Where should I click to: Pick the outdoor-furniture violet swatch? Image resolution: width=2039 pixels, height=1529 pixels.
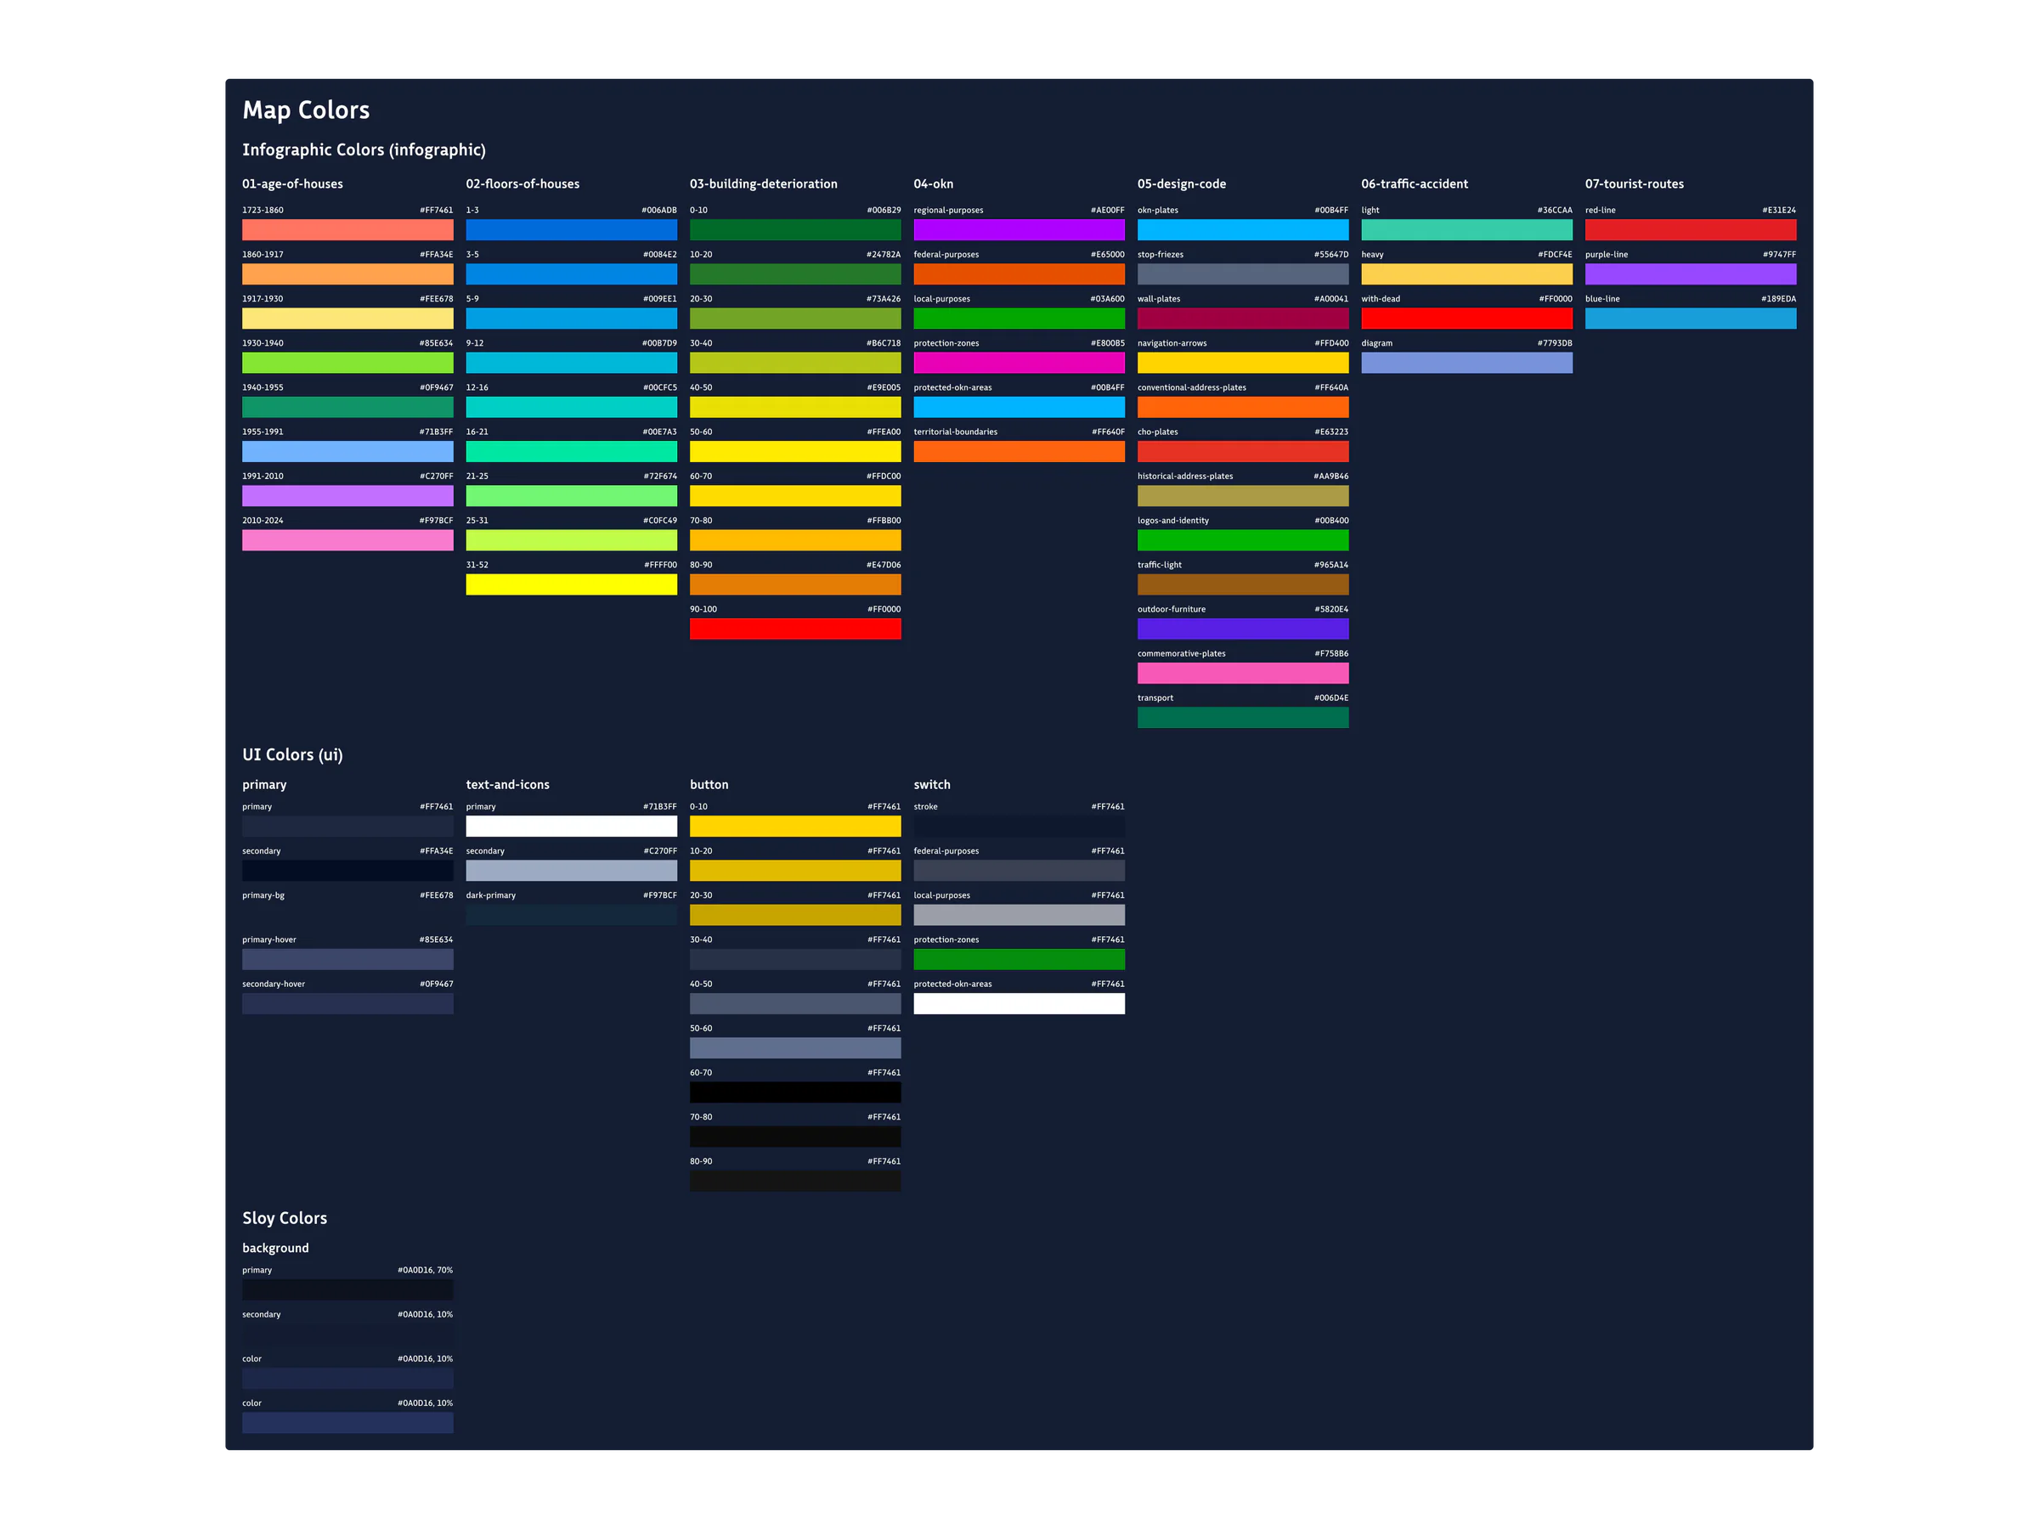1244,629
